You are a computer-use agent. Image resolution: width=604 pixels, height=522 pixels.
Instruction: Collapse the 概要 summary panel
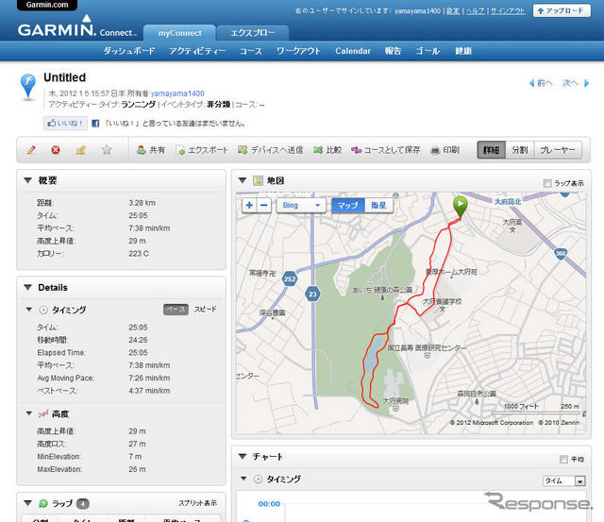[x=27, y=180]
